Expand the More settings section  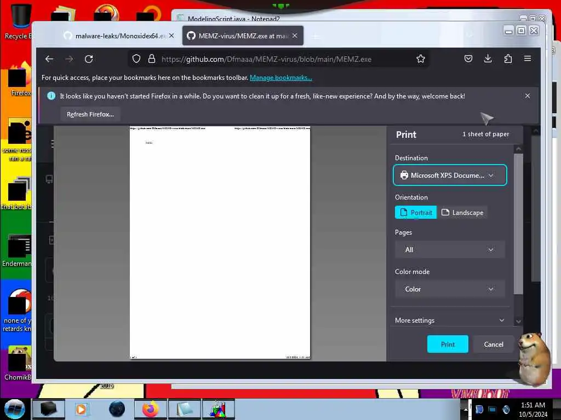click(450, 320)
